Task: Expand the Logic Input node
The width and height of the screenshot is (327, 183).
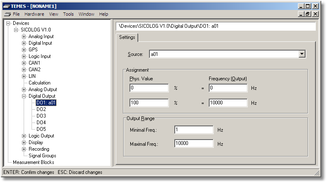Action: (x=24, y=57)
